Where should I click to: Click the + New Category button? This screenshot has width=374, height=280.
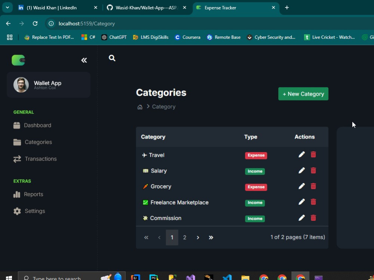pyautogui.click(x=303, y=94)
